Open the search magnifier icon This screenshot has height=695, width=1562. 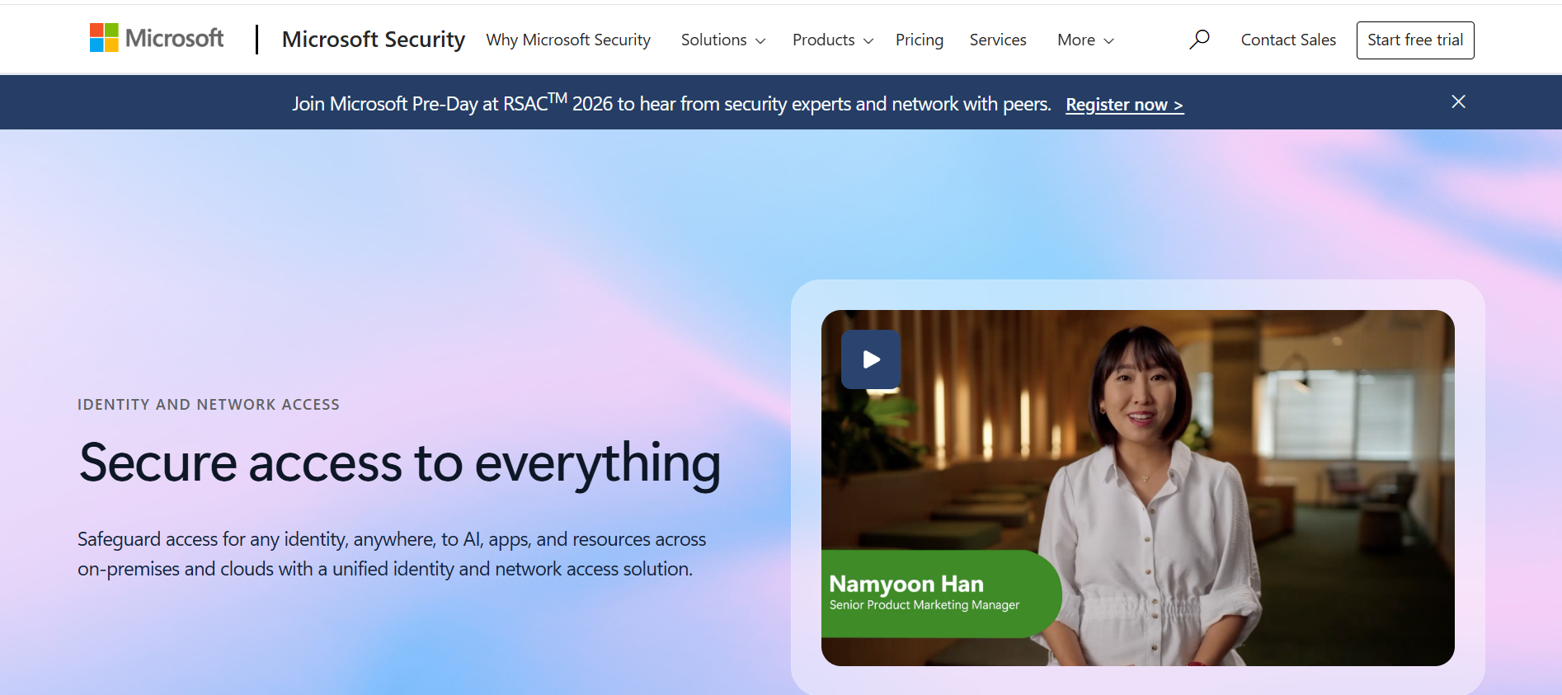pos(1199,40)
